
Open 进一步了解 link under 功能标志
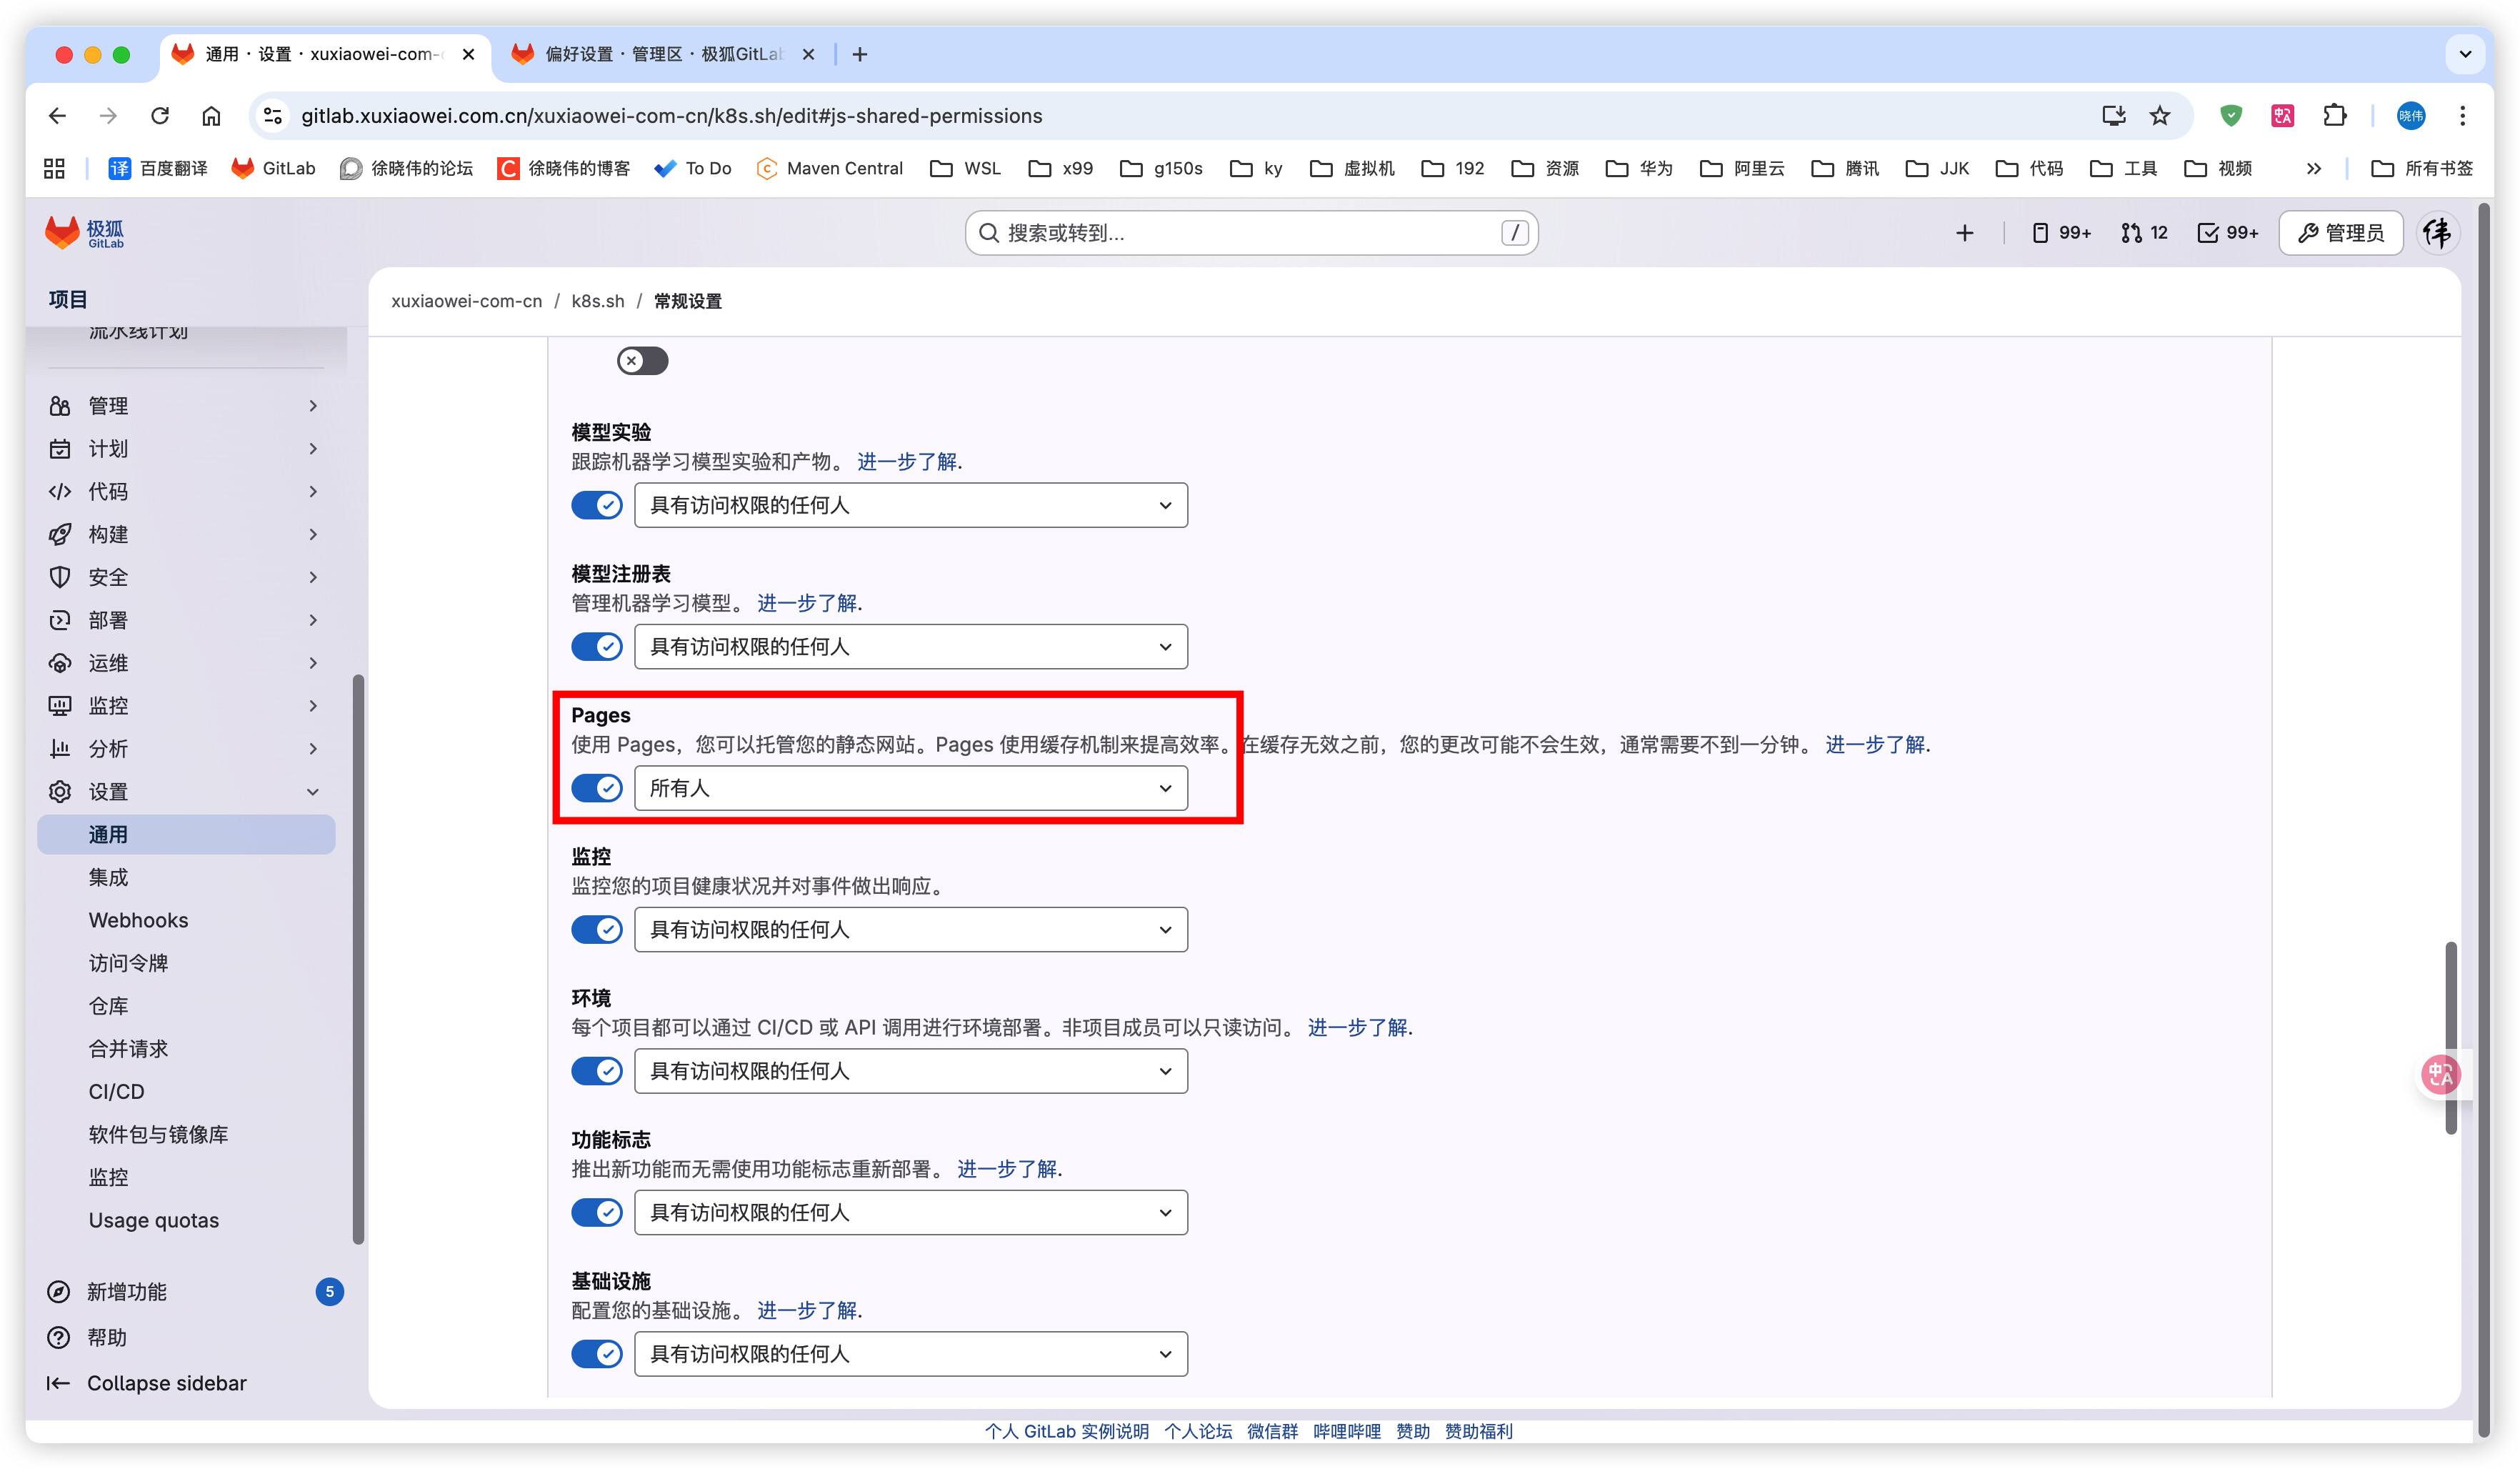pos(1006,1169)
